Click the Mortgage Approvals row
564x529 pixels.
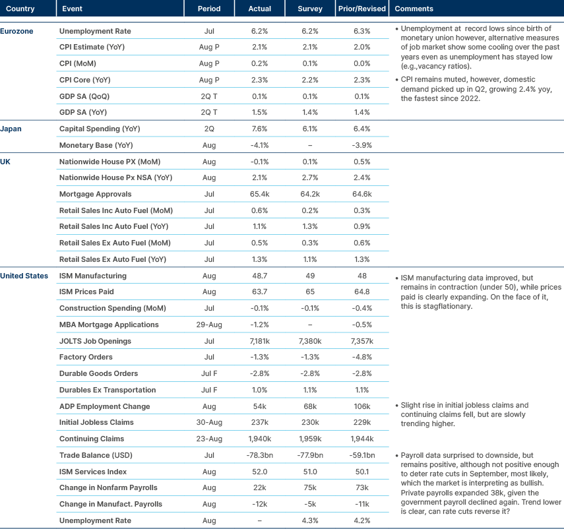[x=89, y=194]
